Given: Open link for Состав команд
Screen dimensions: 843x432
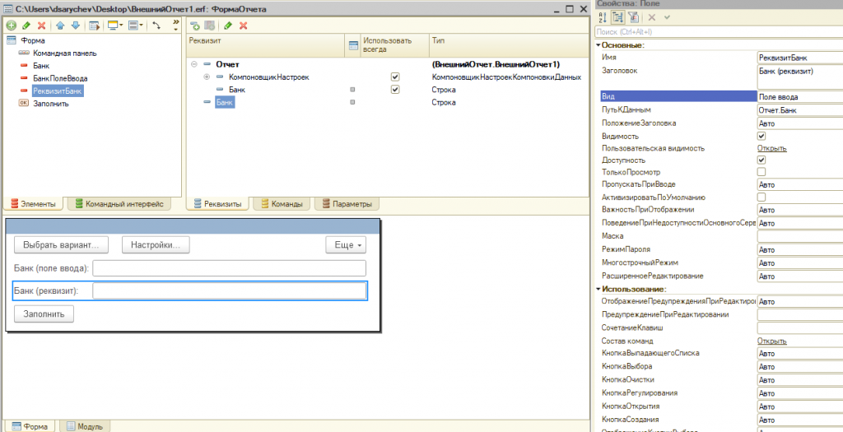Looking at the screenshot, I should 772,341.
